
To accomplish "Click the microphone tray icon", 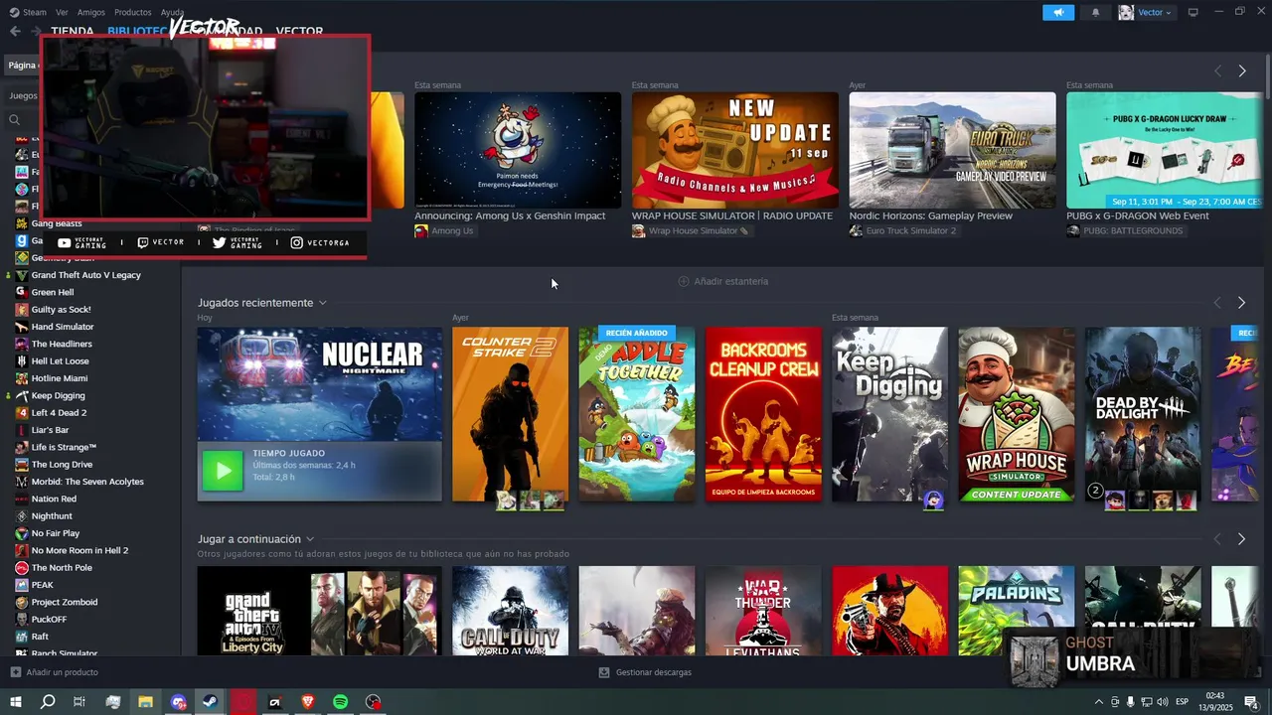I will pos(1130,702).
